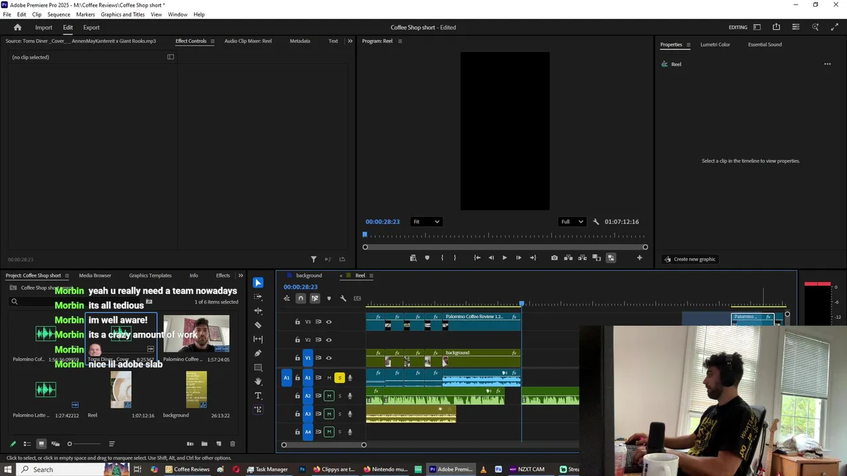Open the Fit zoom level dropdown

pyautogui.click(x=426, y=221)
